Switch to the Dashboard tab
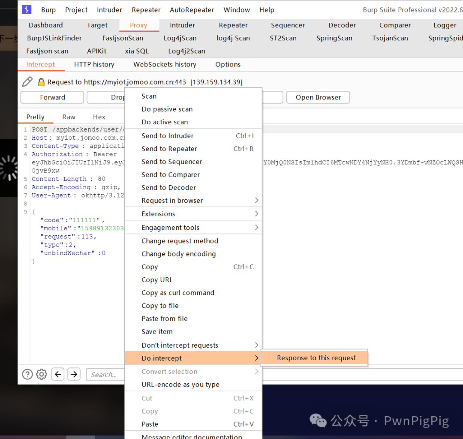This screenshot has width=463, height=439. (x=46, y=25)
